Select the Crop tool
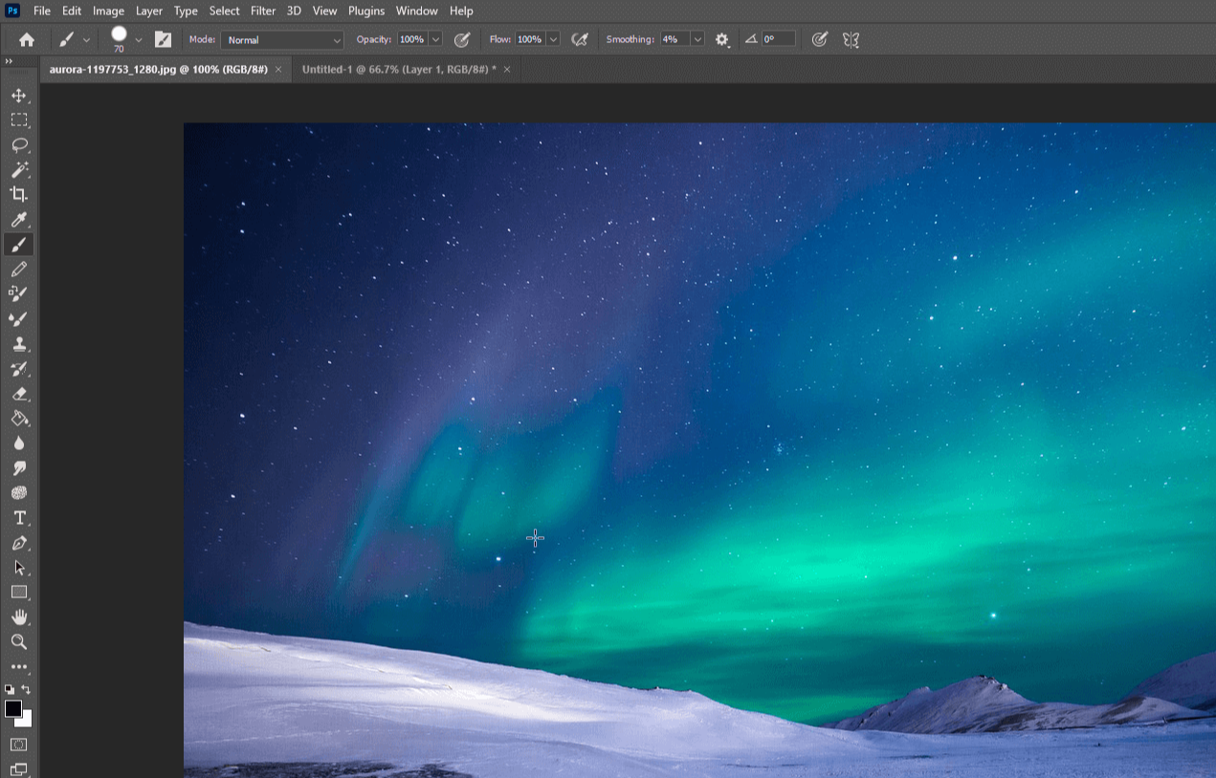 pos(19,195)
